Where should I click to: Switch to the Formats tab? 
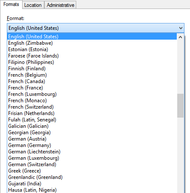click(11, 4)
